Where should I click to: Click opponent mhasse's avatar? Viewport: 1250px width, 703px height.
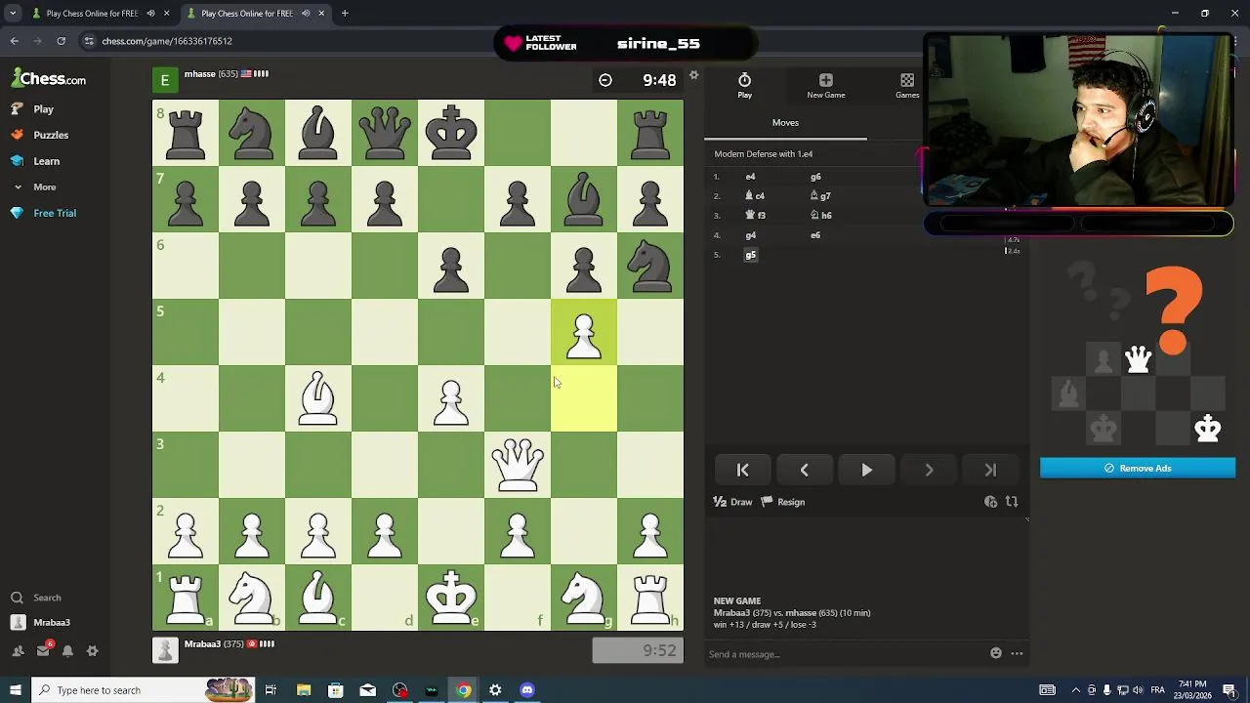pos(165,80)
